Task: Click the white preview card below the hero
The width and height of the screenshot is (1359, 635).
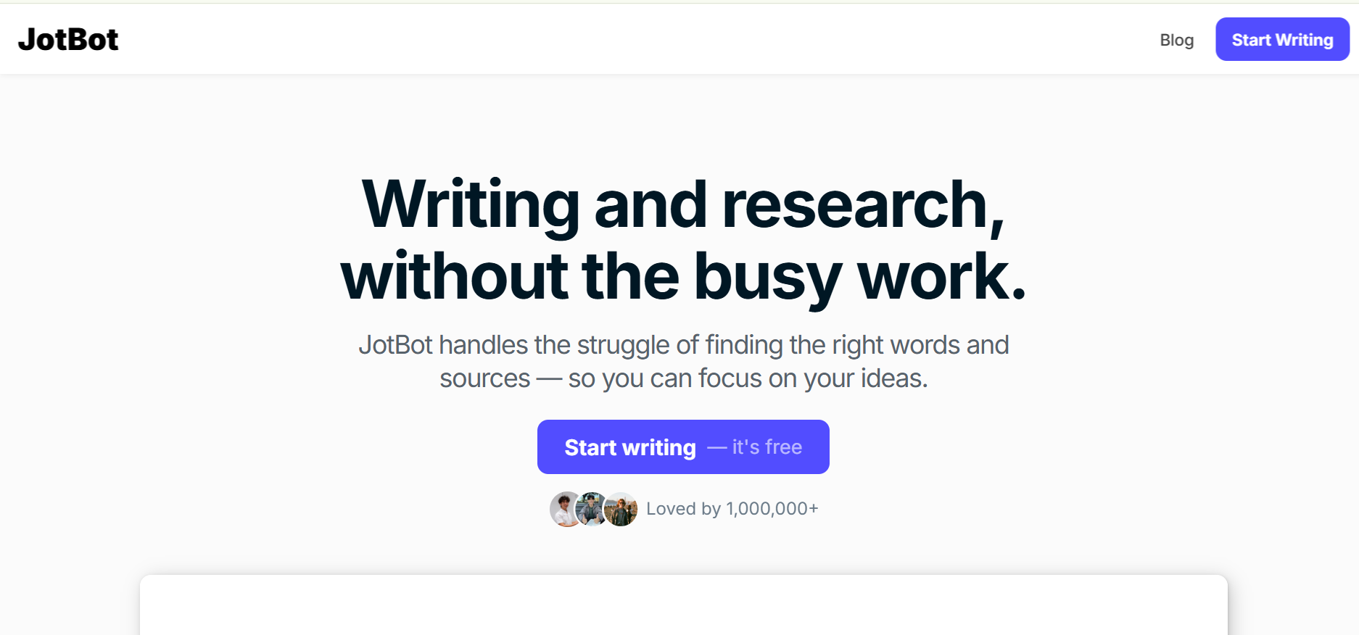Action: [683, 605]
